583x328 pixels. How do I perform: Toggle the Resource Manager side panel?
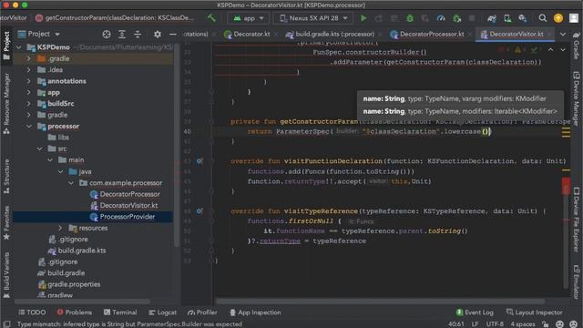pyautogui.click(x=6, y=103)
